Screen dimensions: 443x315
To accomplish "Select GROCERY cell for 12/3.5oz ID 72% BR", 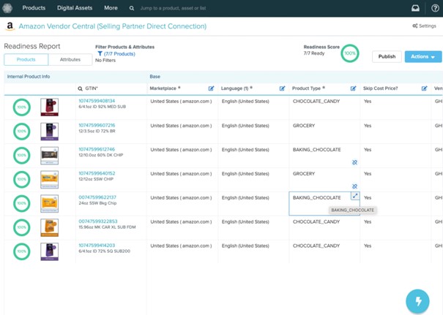I will pos(324,132).
